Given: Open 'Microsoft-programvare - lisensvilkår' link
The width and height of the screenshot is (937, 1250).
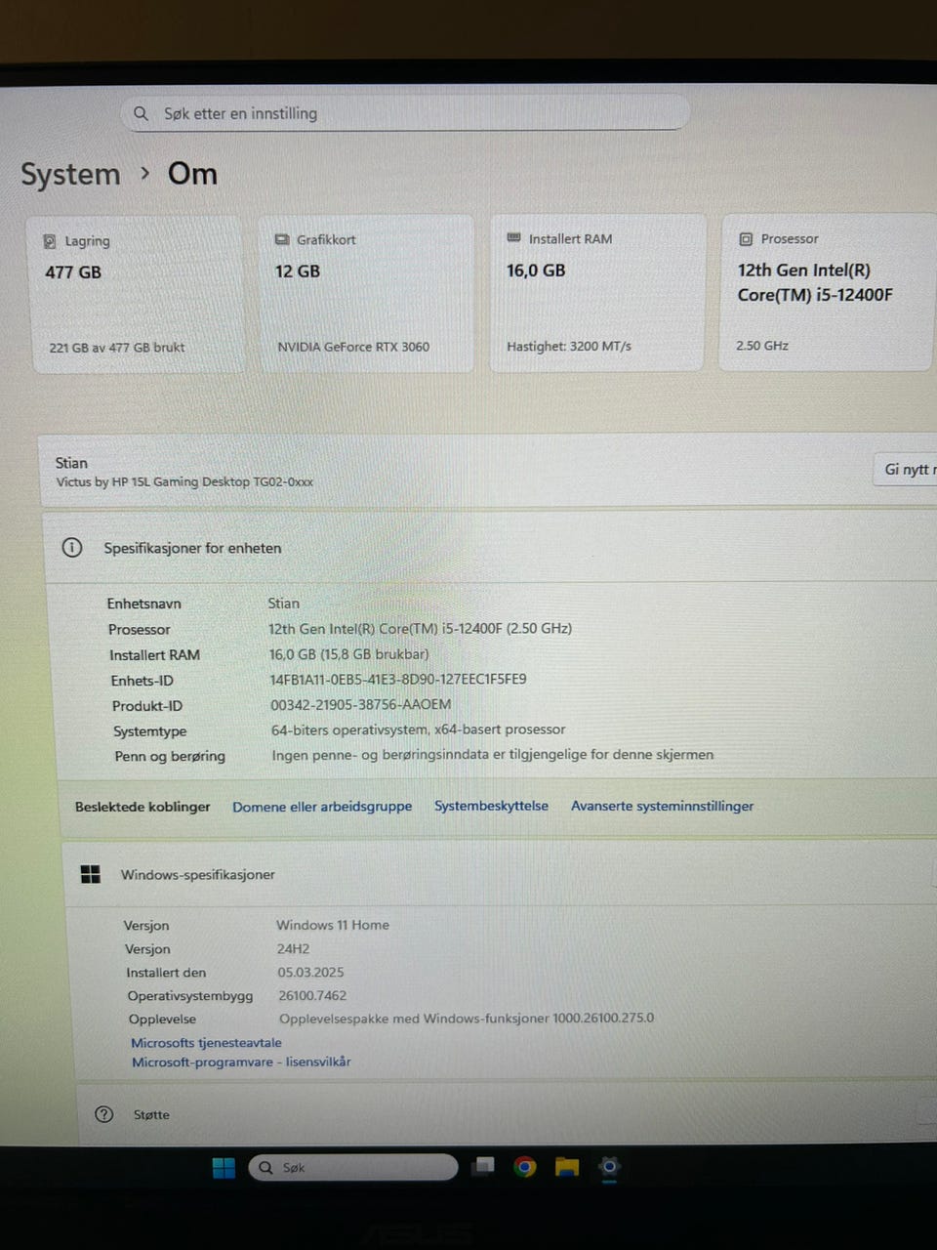Looking at the screenshot, I should point(241,1062).
